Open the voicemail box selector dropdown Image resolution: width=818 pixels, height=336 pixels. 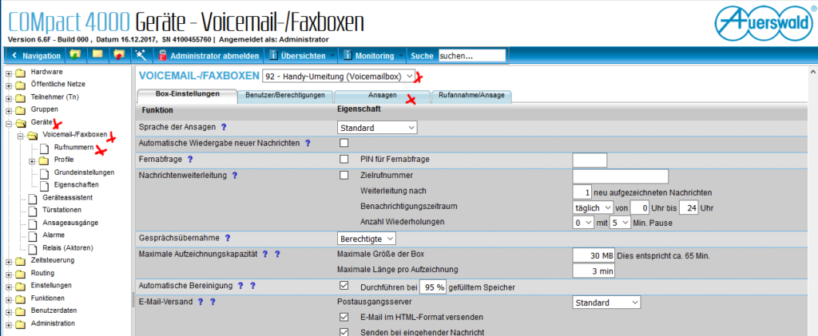click(x=339, y=76)
